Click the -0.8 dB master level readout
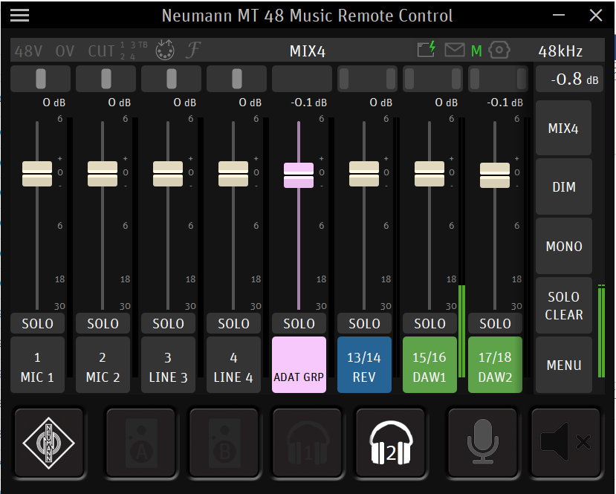The image size is (616, 494). point(569,79)
